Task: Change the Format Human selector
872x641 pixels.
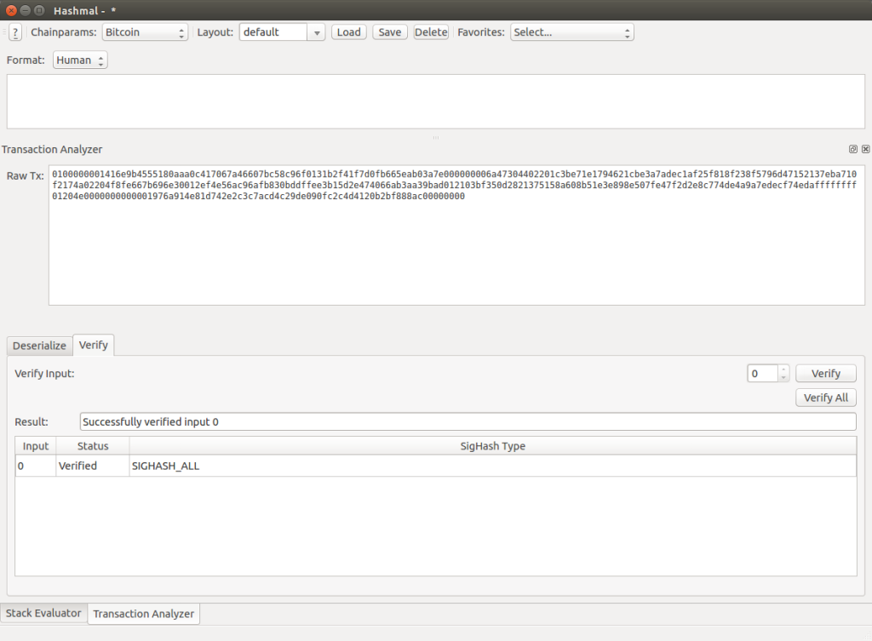Action: (x=80, y=60)
